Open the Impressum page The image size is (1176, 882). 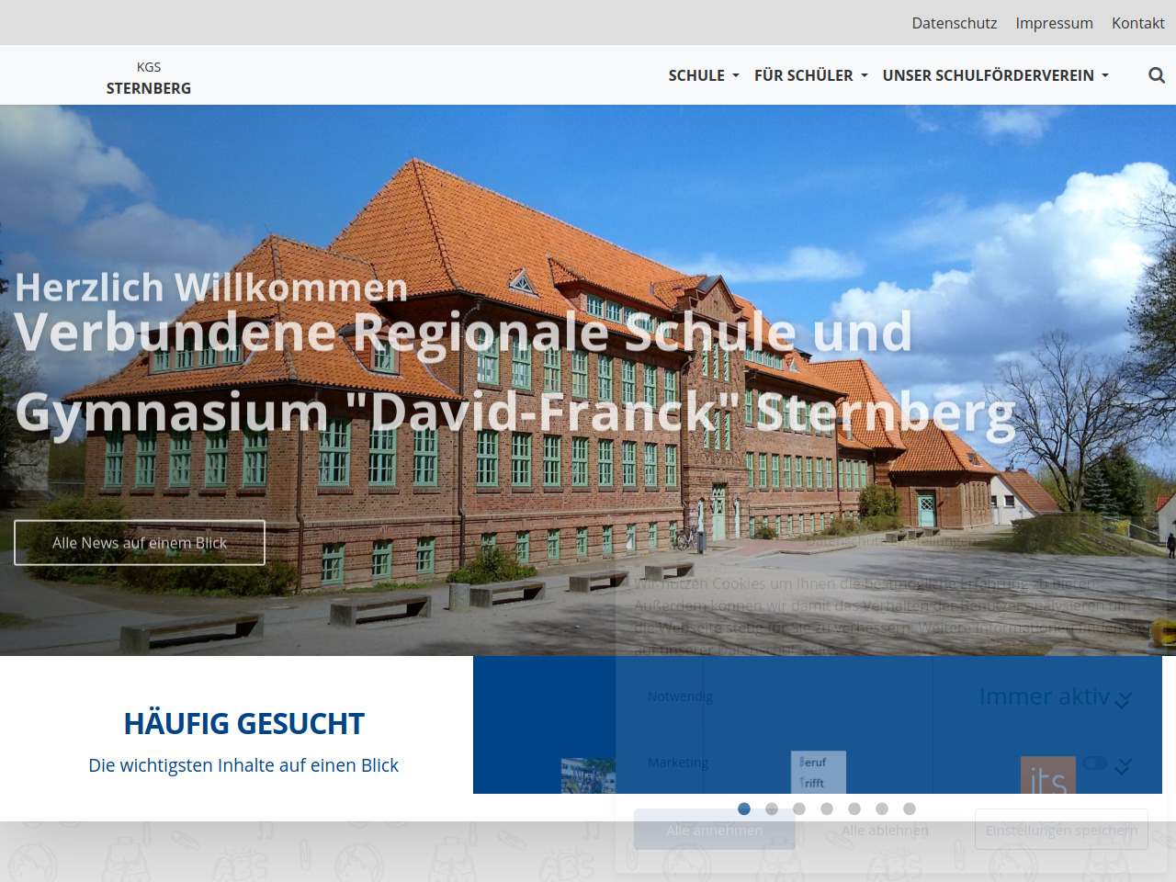[x=1054, y=23]
